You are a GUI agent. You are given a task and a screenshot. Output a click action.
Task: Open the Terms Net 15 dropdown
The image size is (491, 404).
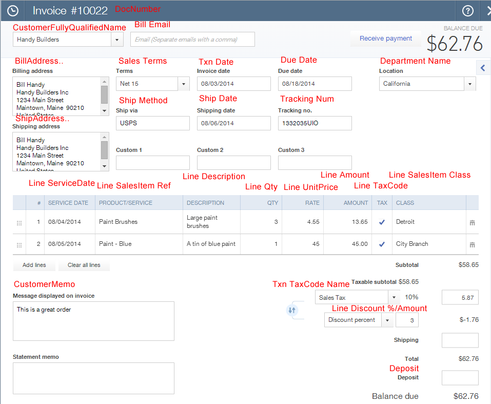[x=184, y=84]
